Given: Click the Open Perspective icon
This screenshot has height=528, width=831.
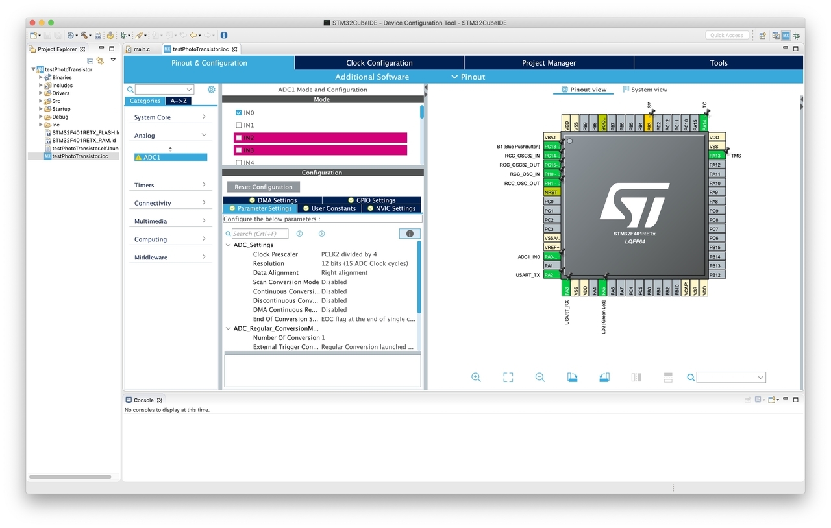Looking at the screenshot, I should point(762,36).
